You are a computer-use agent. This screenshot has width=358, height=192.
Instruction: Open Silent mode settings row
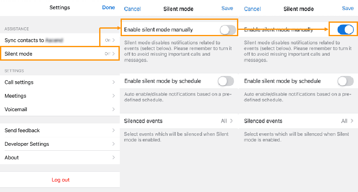(60, 54)
